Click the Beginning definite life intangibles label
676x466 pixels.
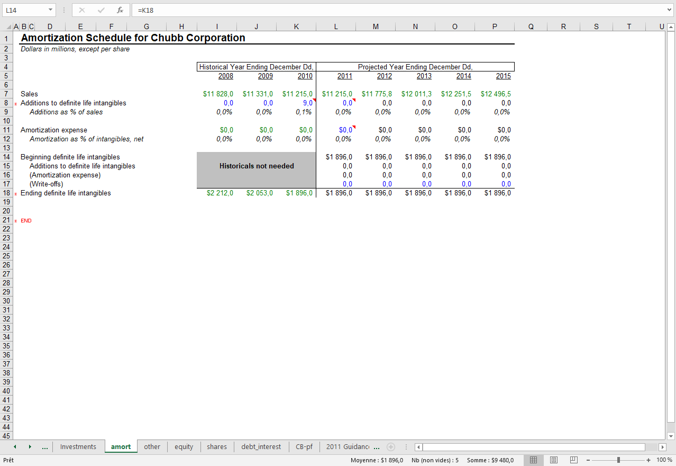pyautogui.click(x=70, y=157)
